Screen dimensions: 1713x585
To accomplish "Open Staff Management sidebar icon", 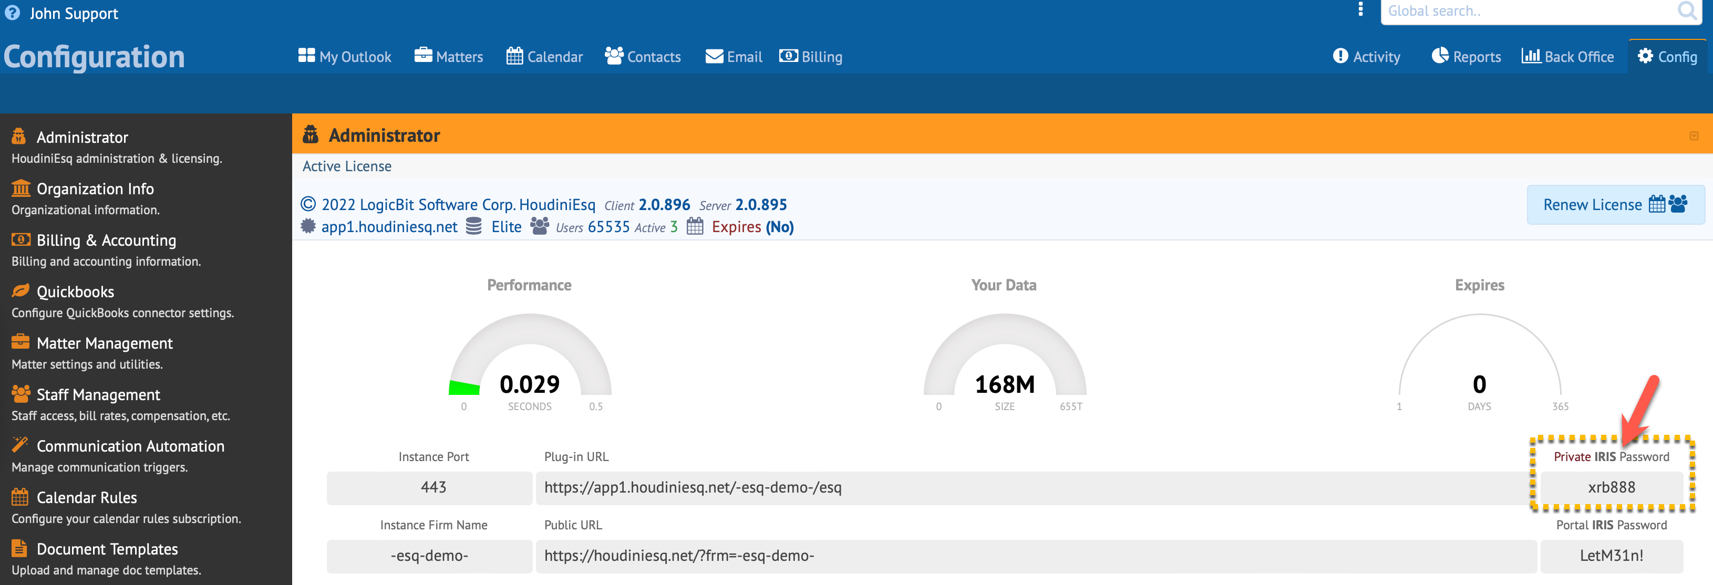I will pyautogui.click(x=20, y=394).
